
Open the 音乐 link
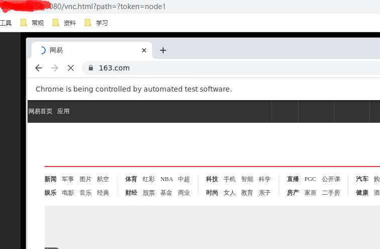(85, 193)
